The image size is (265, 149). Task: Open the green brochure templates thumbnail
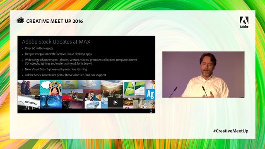click(x=134, y=89)
